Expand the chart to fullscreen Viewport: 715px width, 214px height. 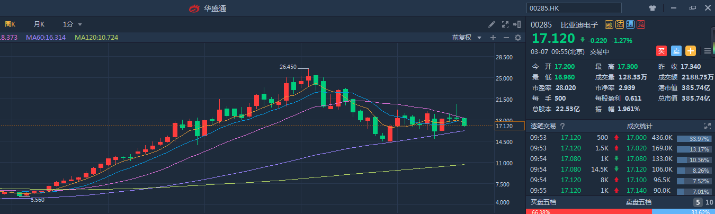pyautogui.click(x=505, y=24)
